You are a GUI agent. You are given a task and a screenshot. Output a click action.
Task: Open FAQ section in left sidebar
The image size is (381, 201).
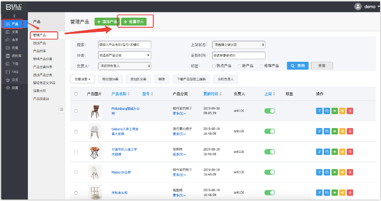(15, 72)
